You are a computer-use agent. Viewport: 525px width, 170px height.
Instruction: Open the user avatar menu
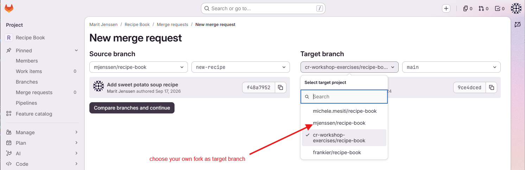click(x=516, y=8)
